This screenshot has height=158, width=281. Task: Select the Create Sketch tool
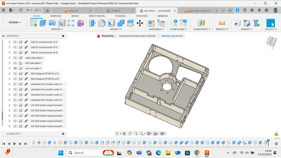click(34, 23)
